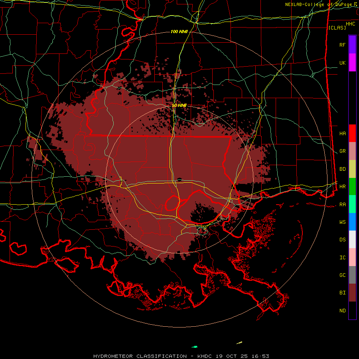Click the RF purple legend swatch
The width and height of the screenshot is (359, 359).
point(352,44)
